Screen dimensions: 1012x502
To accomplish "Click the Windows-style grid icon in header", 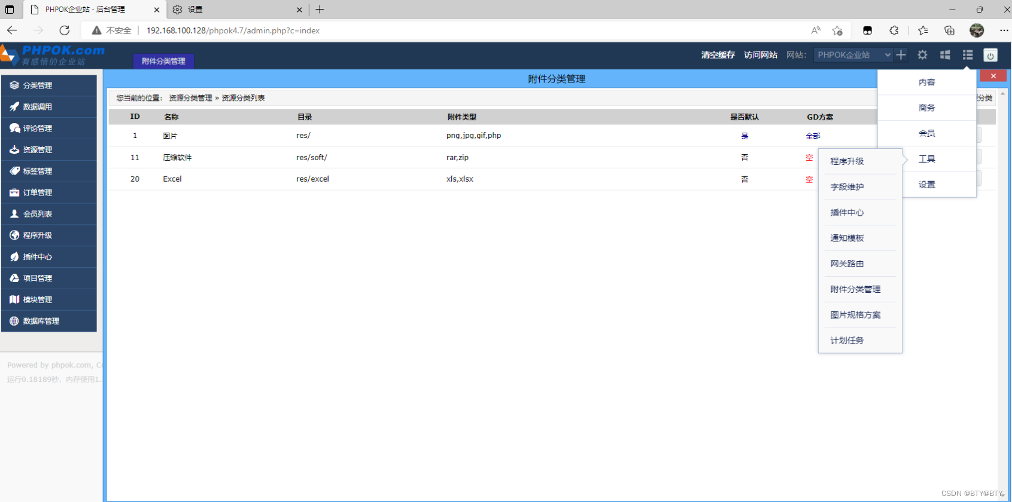I will (x=945, y=55).
